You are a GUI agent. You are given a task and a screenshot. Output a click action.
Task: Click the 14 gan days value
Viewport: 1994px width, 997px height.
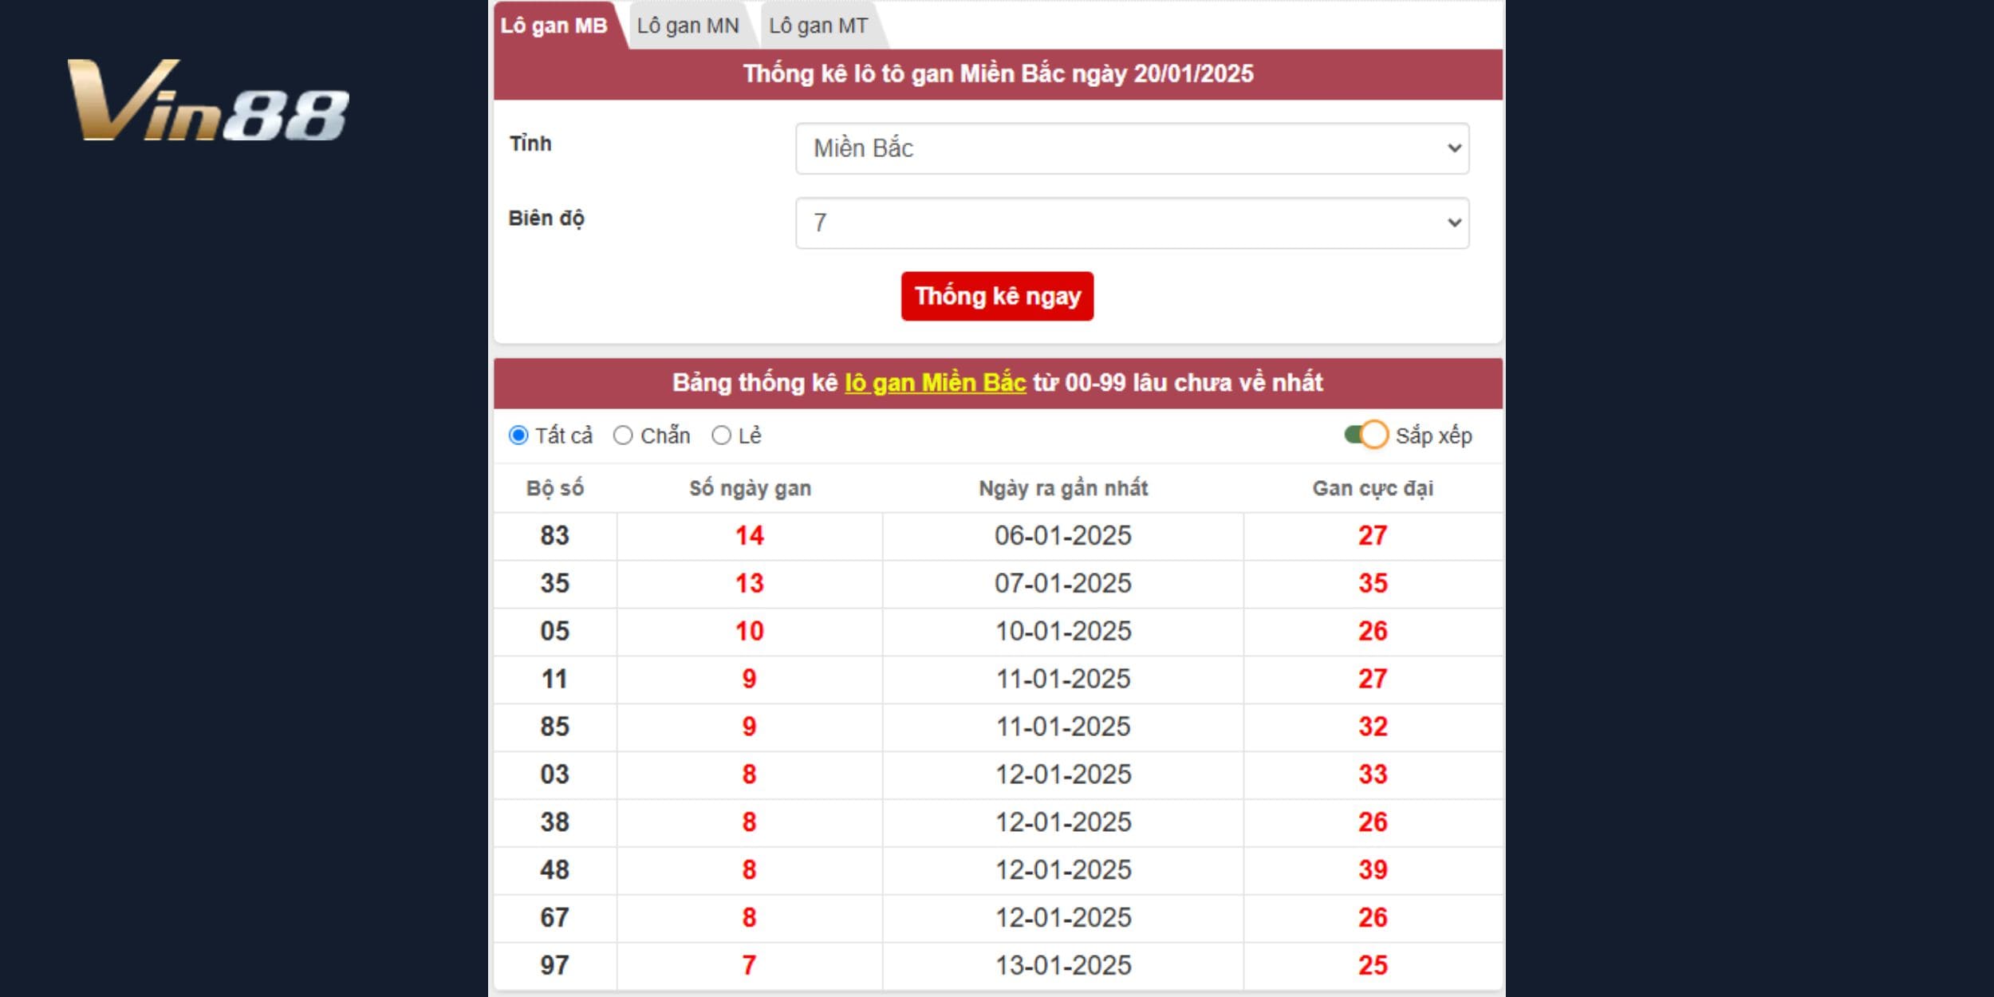click(750, 535)
